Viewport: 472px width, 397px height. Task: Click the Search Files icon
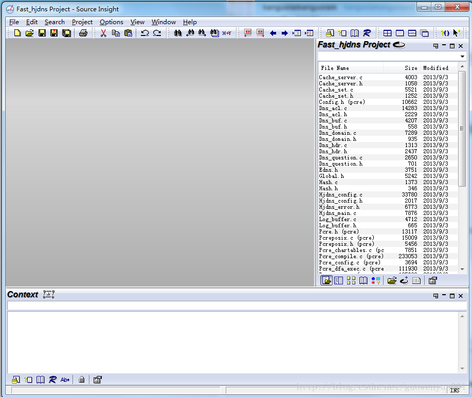tap(214, 33)
